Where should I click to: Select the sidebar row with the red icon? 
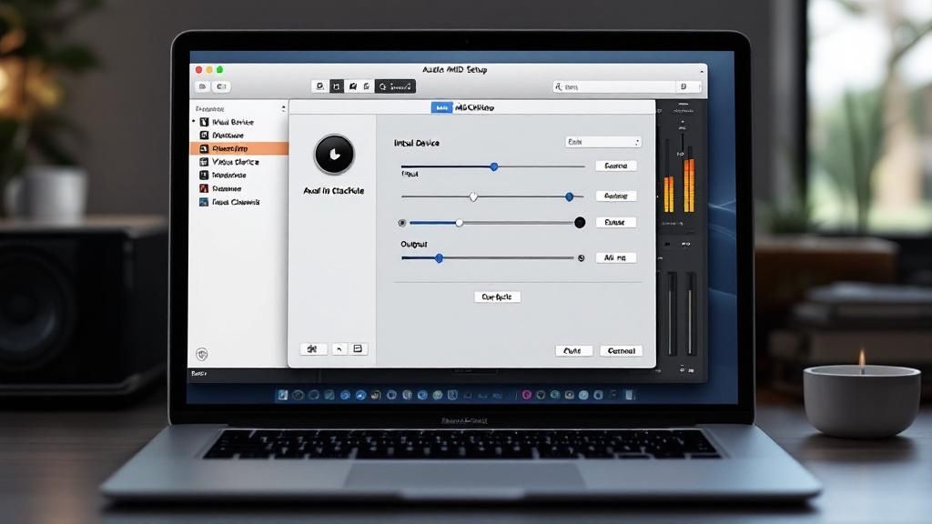coord(239,188)
